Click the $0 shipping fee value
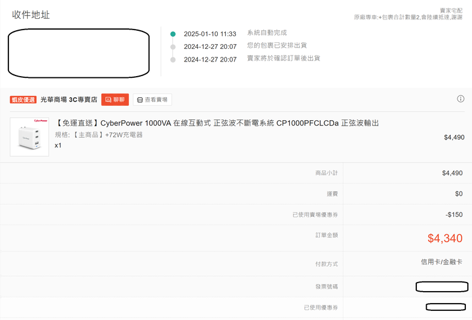 tap(459, 194)
